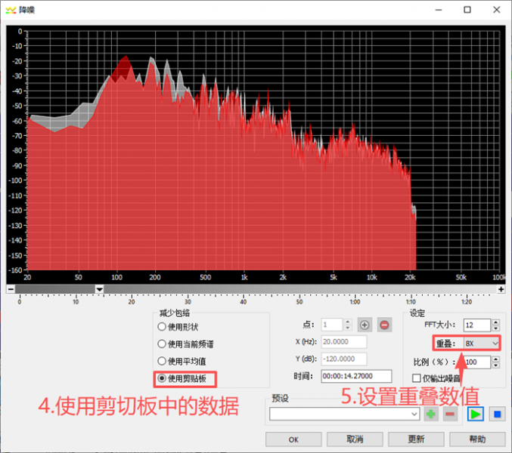Viewport: 512px width, 453px height.
Task: Click the green add preset icon
Action: 430,414
